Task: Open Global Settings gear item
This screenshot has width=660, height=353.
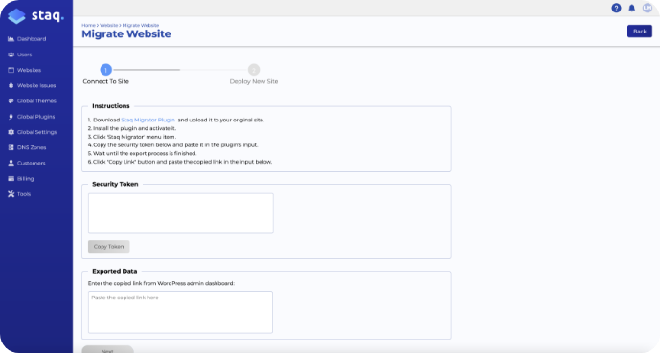Action: [x=32, y=132]
